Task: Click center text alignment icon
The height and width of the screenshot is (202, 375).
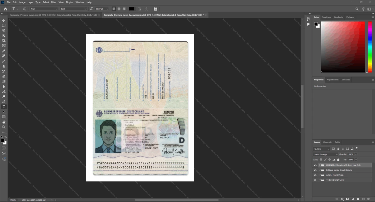Action: 119,9
